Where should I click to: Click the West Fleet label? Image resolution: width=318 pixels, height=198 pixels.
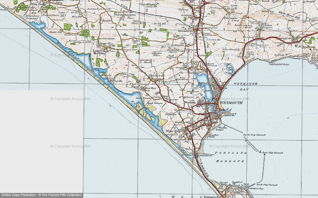click(129, 74)
